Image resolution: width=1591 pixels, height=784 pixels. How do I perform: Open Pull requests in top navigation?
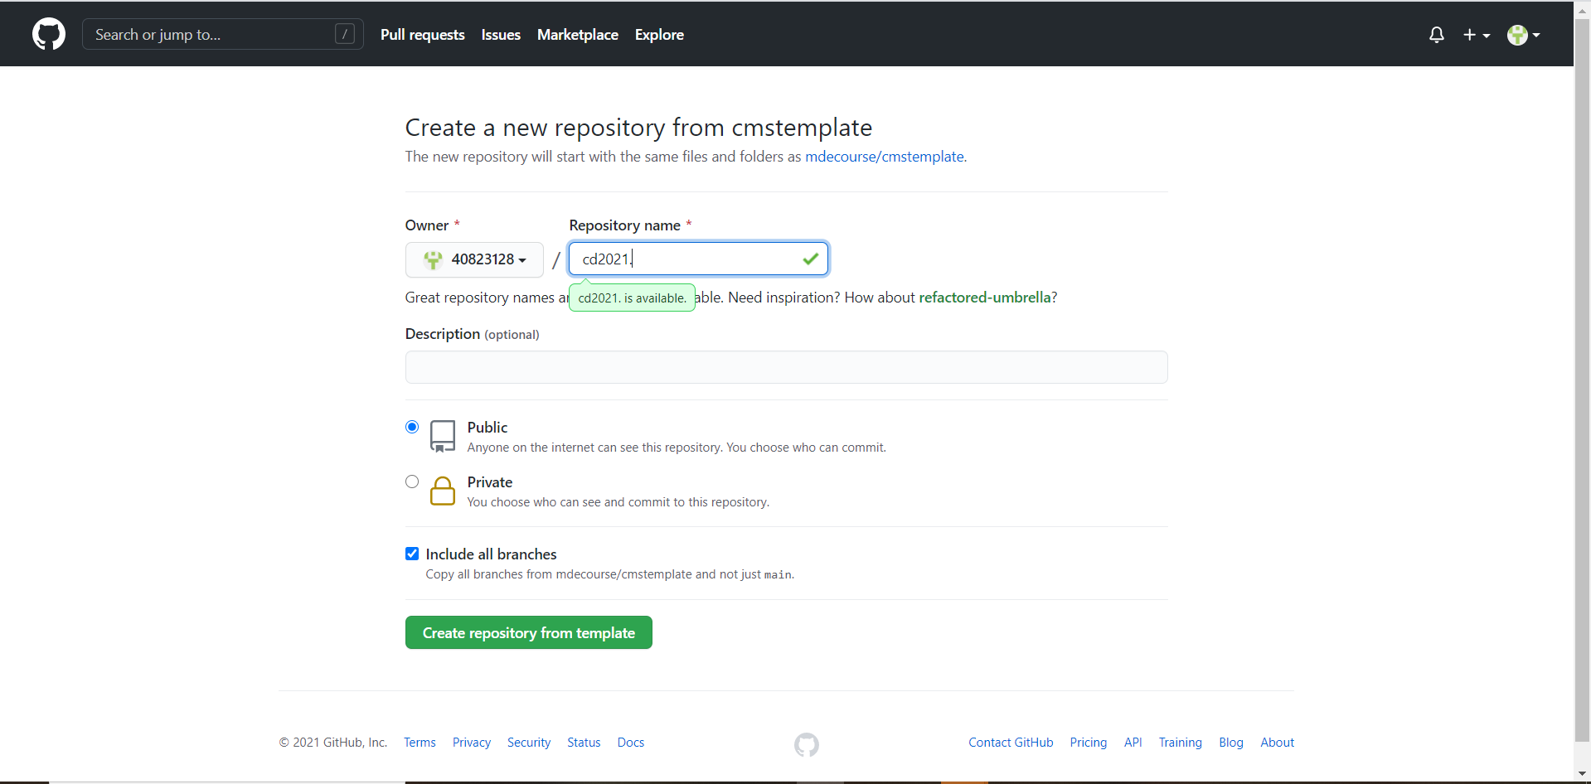coord(423,35)
